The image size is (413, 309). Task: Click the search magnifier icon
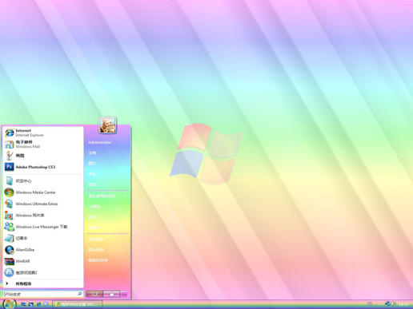click(80, 294)
